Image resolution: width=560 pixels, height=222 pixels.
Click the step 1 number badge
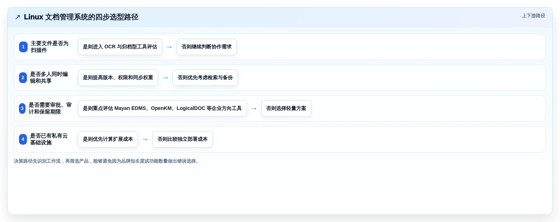(23, 47)
